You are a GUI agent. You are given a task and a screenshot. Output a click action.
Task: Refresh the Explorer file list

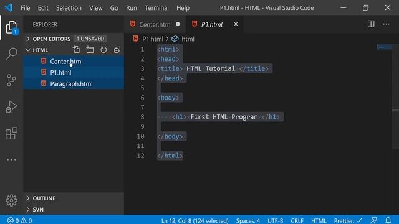(103, 50)
